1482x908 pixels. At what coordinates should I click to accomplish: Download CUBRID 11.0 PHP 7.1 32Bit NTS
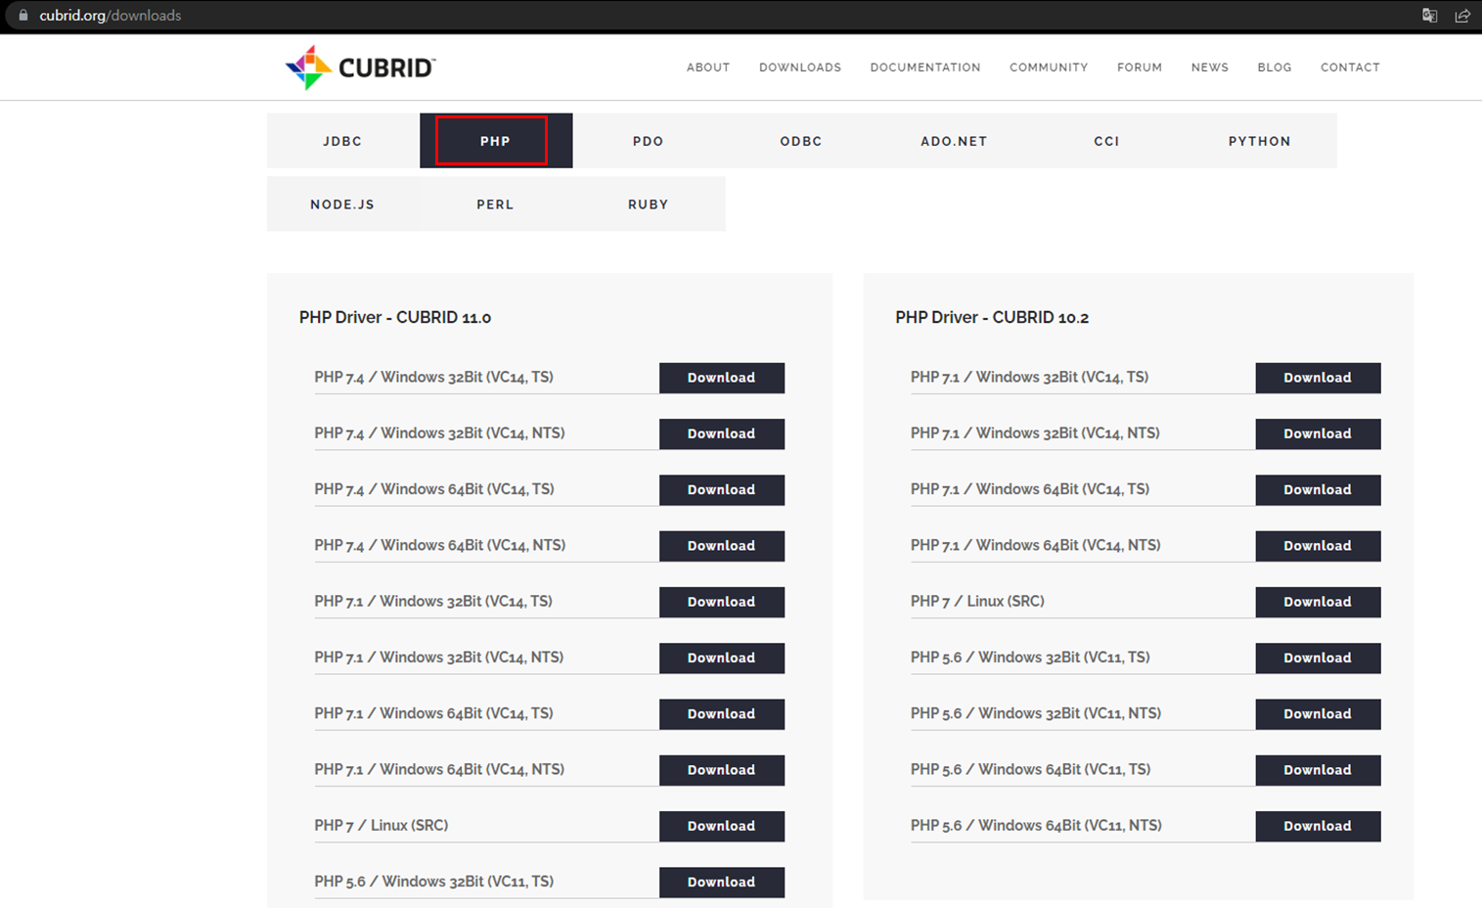coord(722,658)
